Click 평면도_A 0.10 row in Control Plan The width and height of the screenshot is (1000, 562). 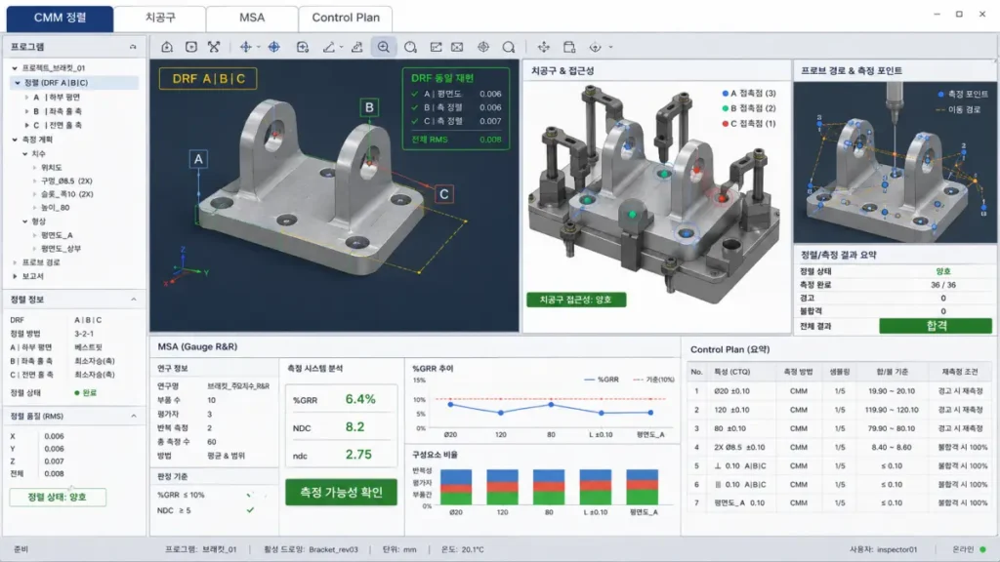click(x=838, y=503)
